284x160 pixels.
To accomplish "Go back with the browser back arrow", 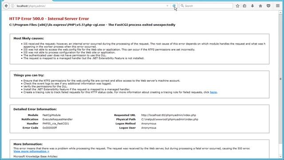I will [x=6, y=6].
